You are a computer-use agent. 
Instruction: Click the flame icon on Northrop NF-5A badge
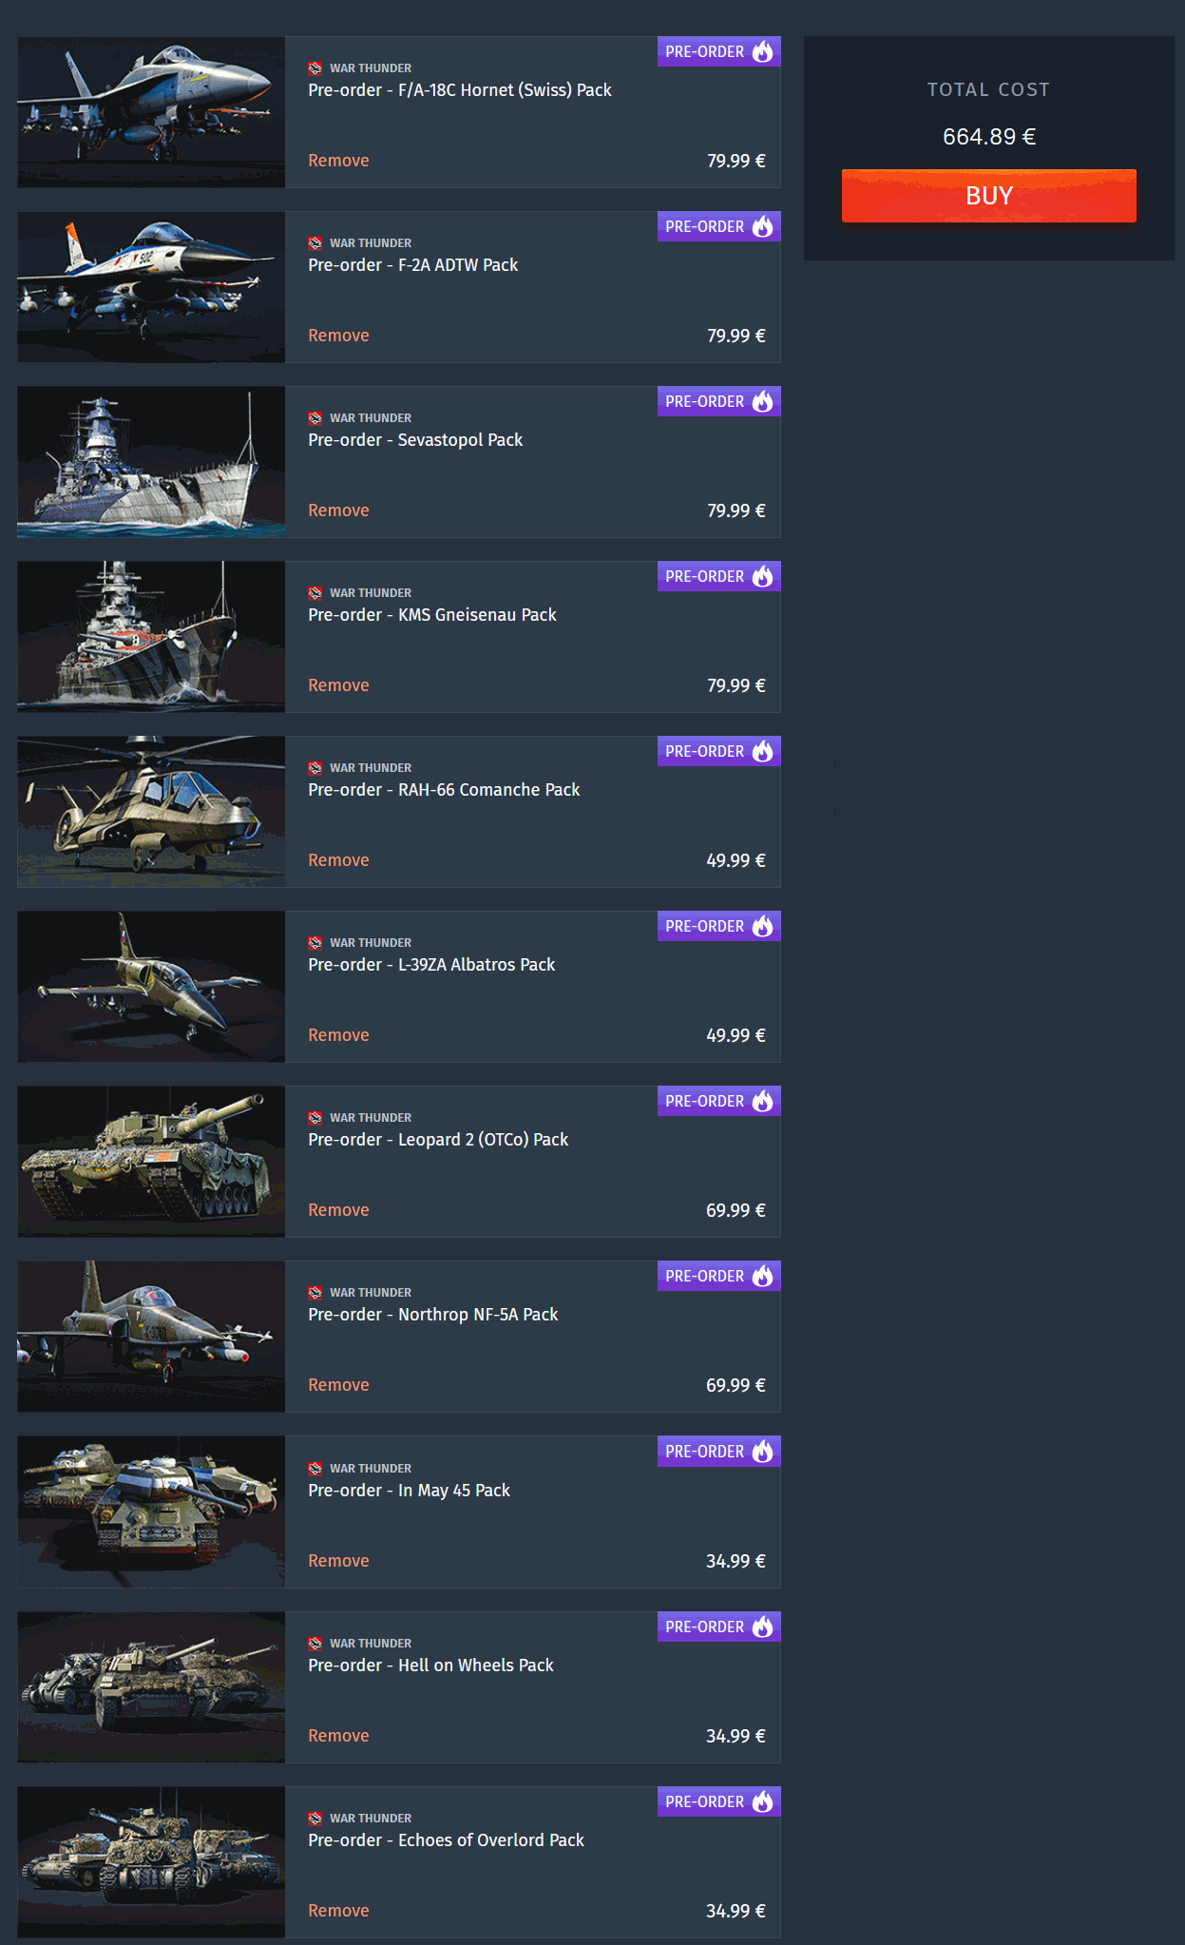tap(763, 1276)
